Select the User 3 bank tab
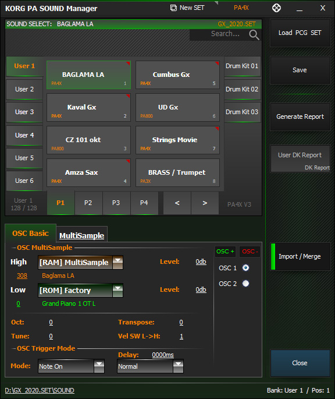The height and width of the screenshot is (399, 335). 24,112
